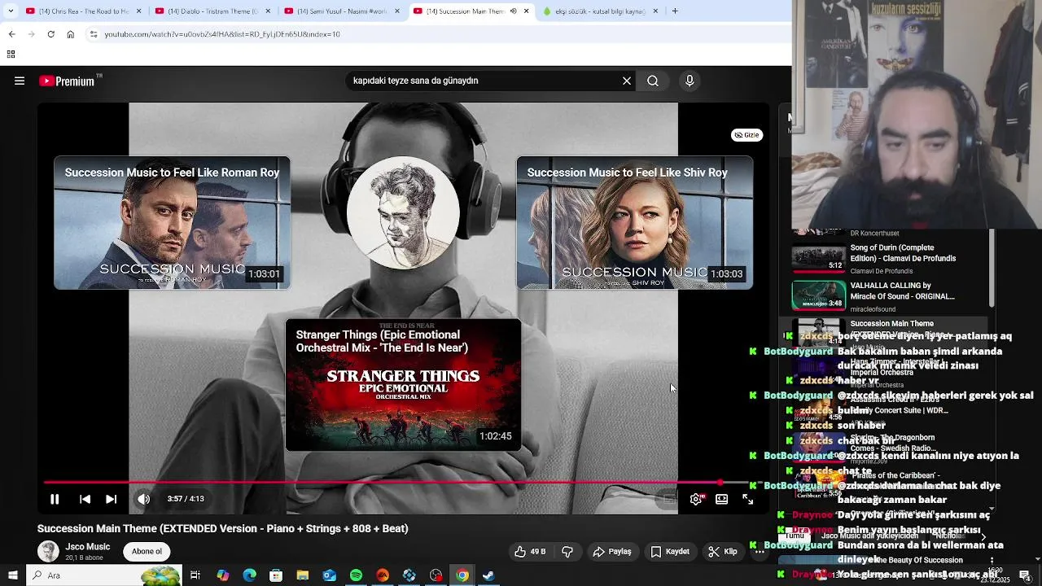Switch to Chrome on the taskbar
This screenshot has height=586, width=1042.
[462, 575]
